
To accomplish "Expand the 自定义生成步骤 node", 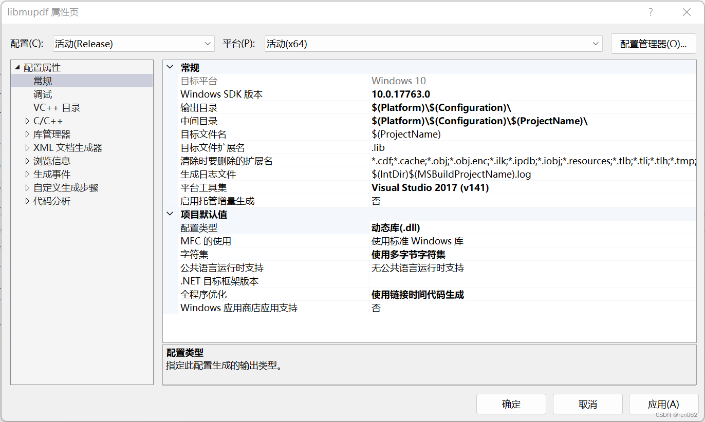I will [27, 187].
